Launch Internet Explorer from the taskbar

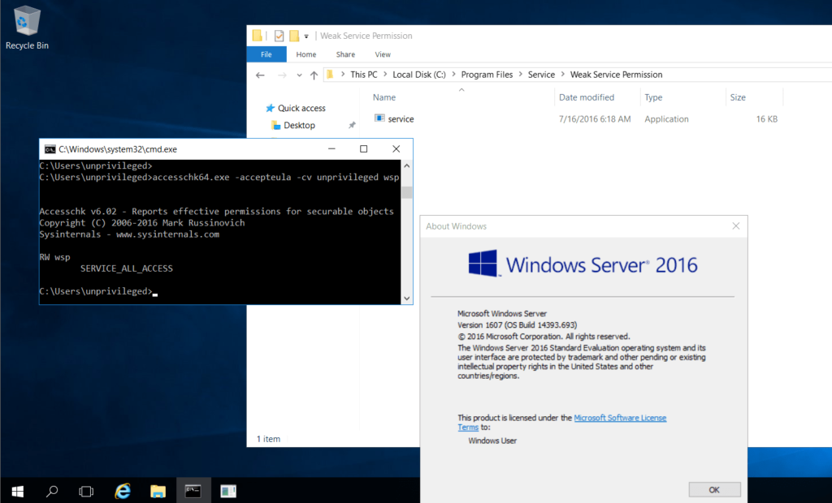tap(123, 492)
